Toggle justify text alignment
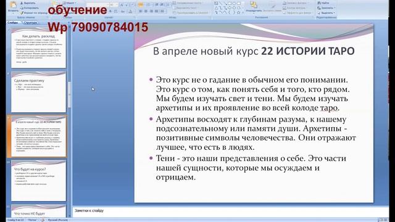Image resolution: width=395 pixels, height=222 pixels. click(x=156, y=12)
